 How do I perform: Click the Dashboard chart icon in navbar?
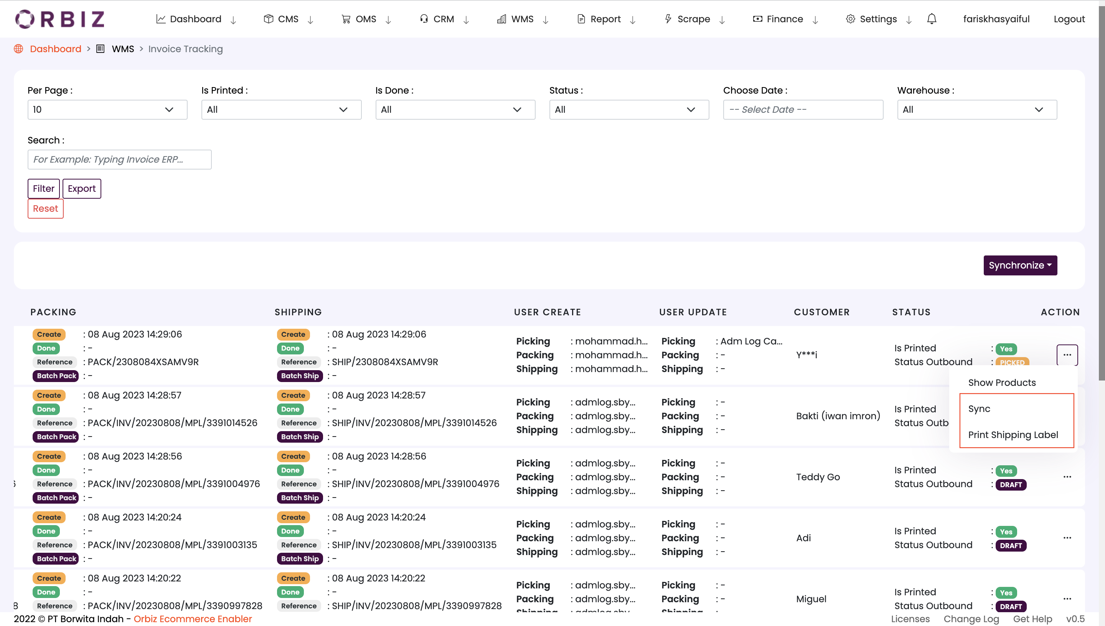[x=161, y=19]
